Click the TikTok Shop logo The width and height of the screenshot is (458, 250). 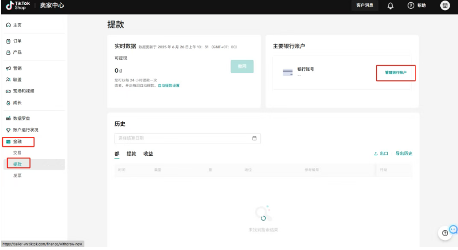[x=18, y=5]
